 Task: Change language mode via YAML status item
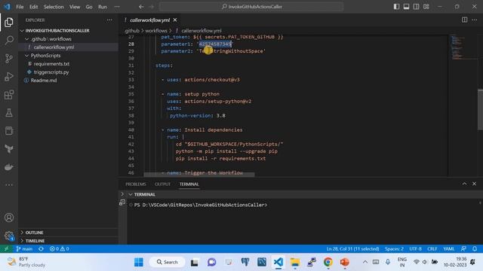point(449,249)
